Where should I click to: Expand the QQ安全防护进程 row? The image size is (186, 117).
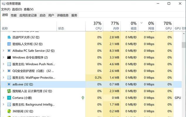4,71
